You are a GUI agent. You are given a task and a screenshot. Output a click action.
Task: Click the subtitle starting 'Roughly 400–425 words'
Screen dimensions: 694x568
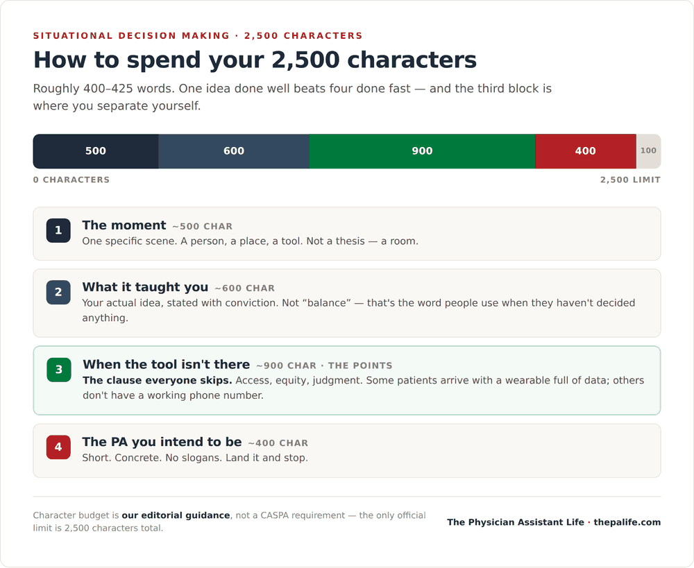coord(292,97)
